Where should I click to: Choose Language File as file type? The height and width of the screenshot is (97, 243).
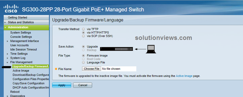(x=84, y=62)
